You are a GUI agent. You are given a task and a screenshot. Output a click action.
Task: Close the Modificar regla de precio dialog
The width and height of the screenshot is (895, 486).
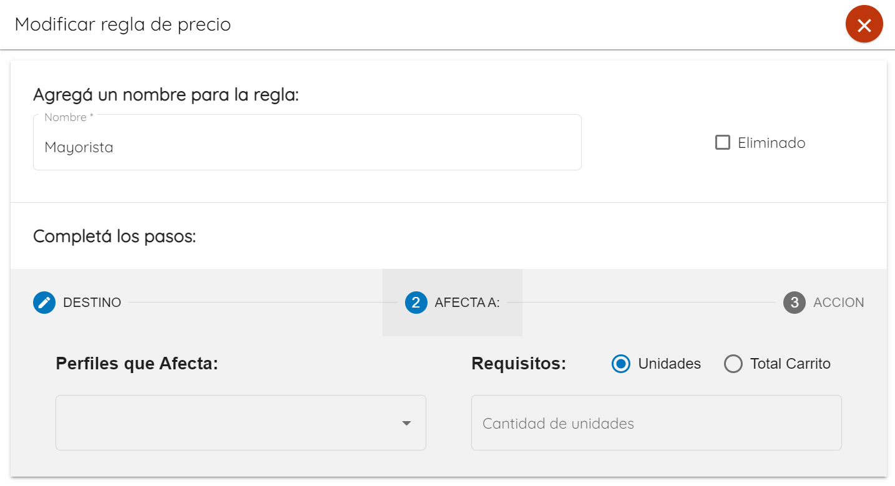click(x=864, y=24)
